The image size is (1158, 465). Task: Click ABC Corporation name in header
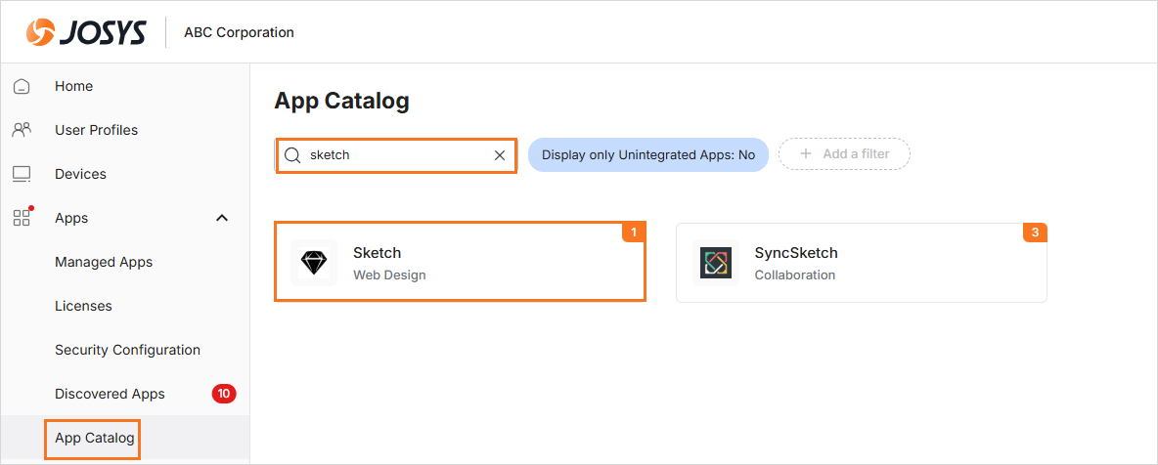239,32
